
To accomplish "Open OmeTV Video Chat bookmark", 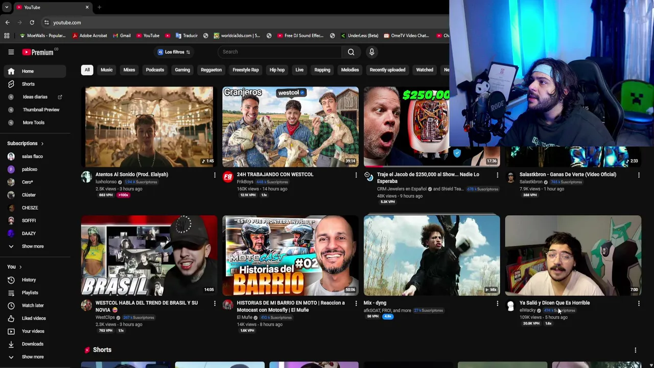I will click(x=406, y=35).
